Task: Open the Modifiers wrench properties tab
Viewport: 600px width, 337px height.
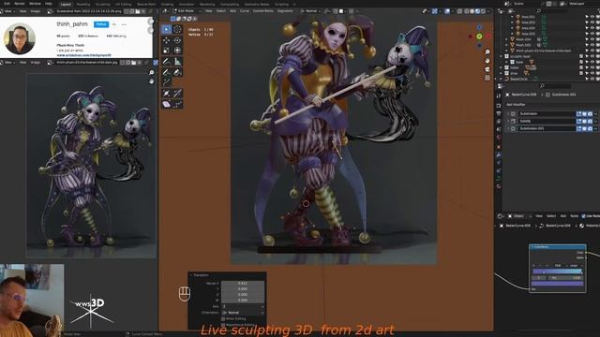Action: pos(499,154)
